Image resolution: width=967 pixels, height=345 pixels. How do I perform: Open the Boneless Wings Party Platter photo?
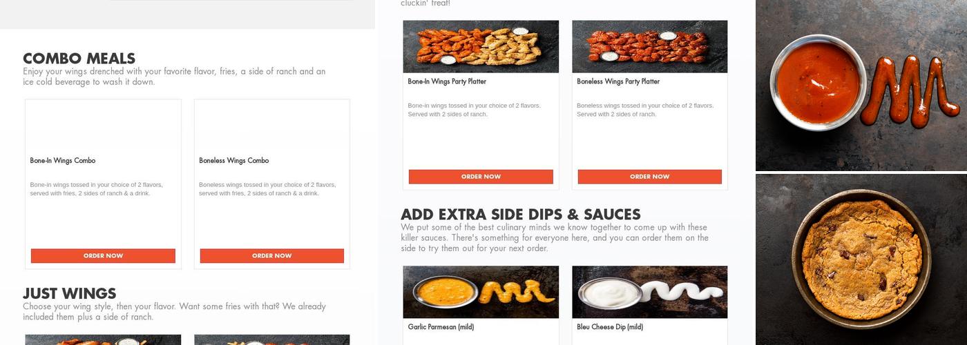pyautogui.click(x=650, y=46)
